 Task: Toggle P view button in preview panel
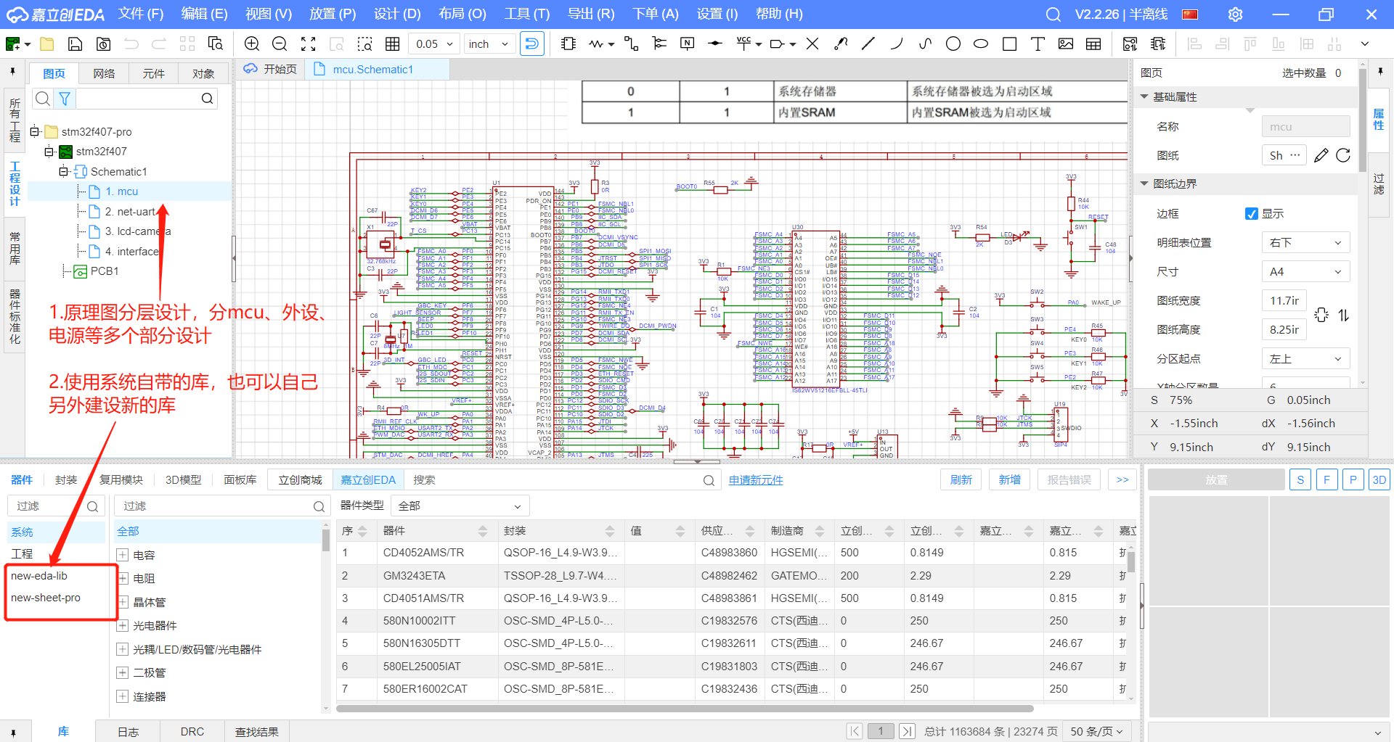pos(1353,479)
